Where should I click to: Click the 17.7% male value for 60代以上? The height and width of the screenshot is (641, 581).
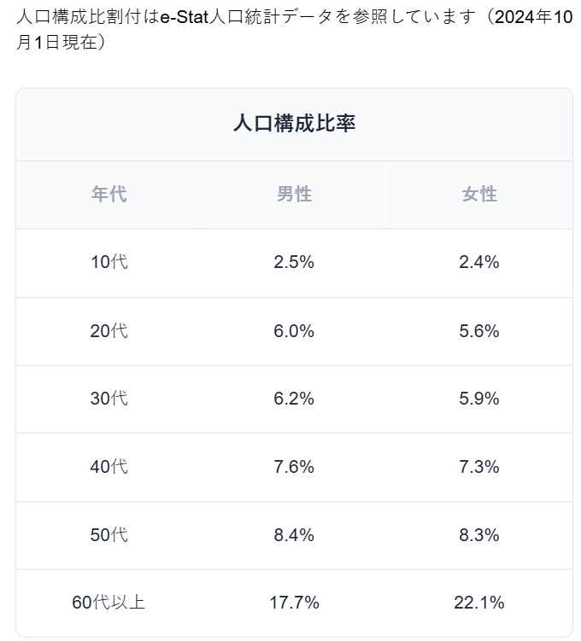point(294,603)
